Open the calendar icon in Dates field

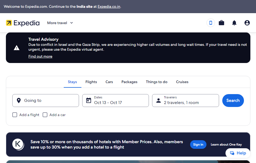coord(89,100)
